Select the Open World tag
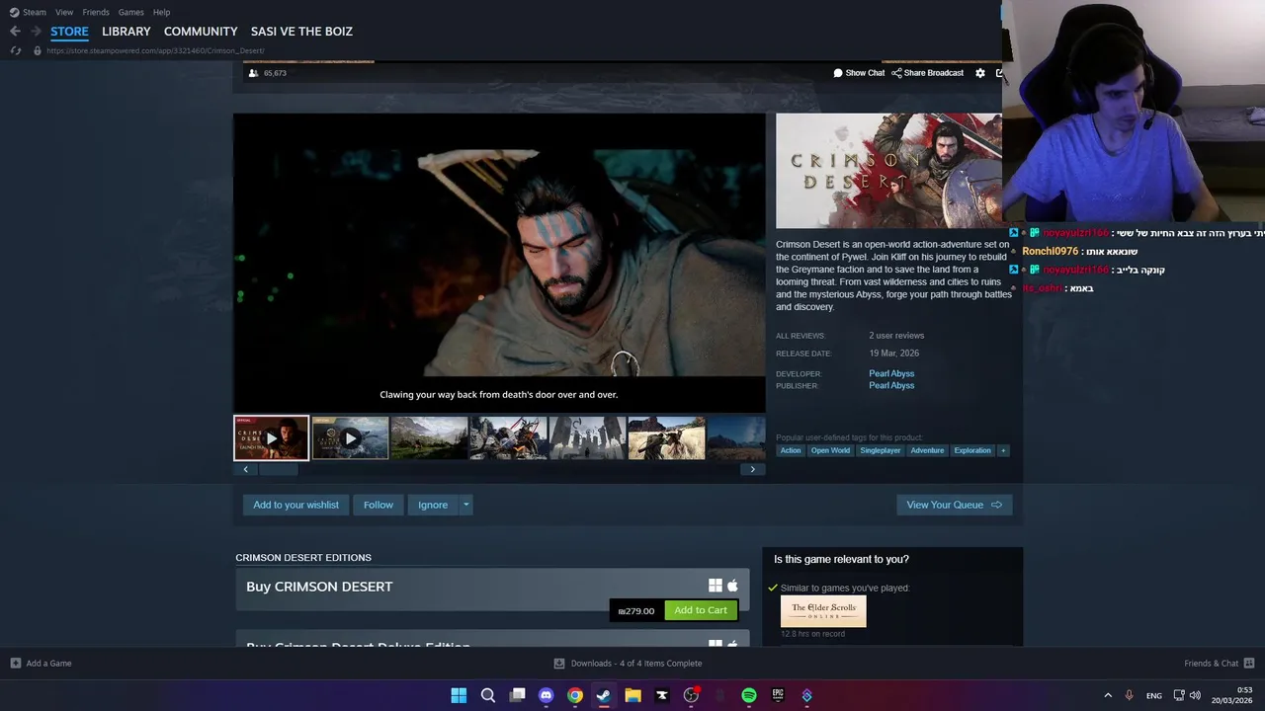This screenshot has height=711, width=1265. 830,450
